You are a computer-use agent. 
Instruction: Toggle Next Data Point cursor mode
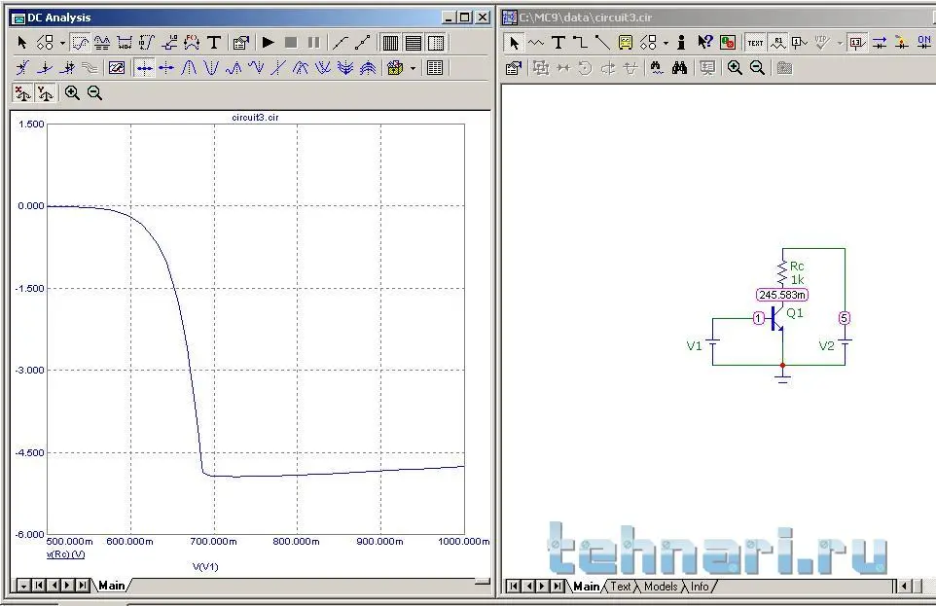pos(144,68)
